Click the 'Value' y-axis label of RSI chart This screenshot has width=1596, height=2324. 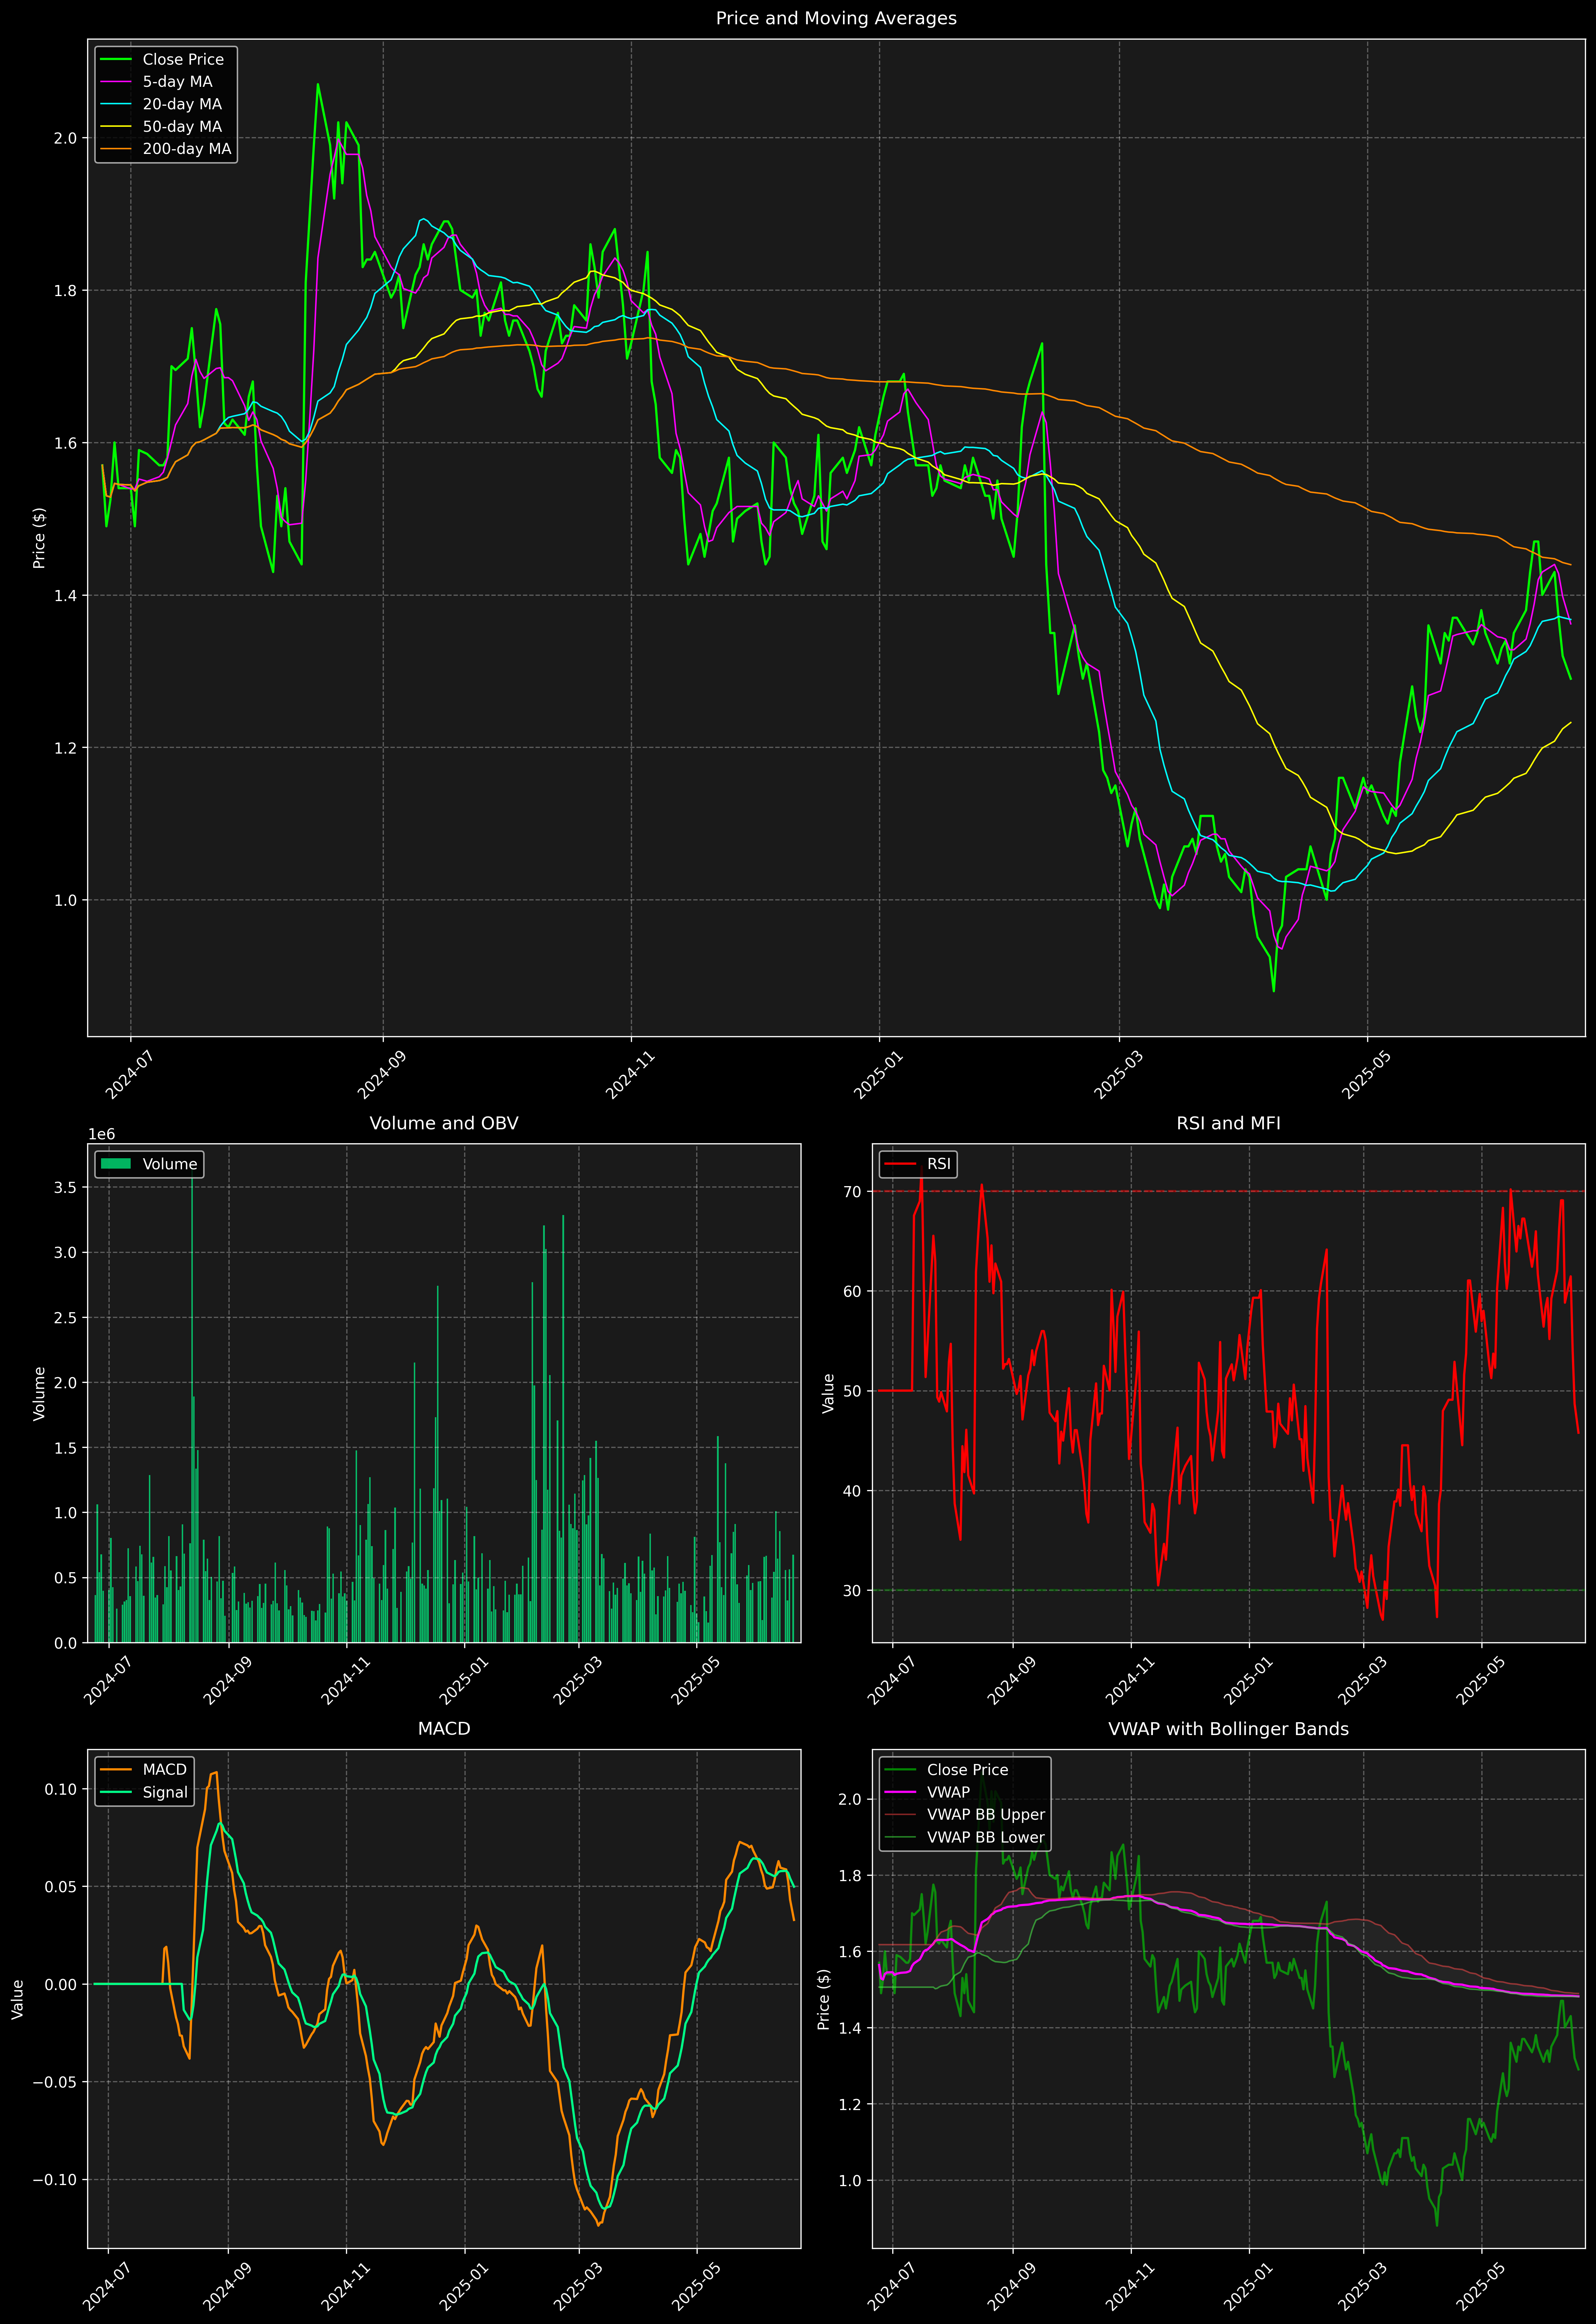(x=828, y=1393)
